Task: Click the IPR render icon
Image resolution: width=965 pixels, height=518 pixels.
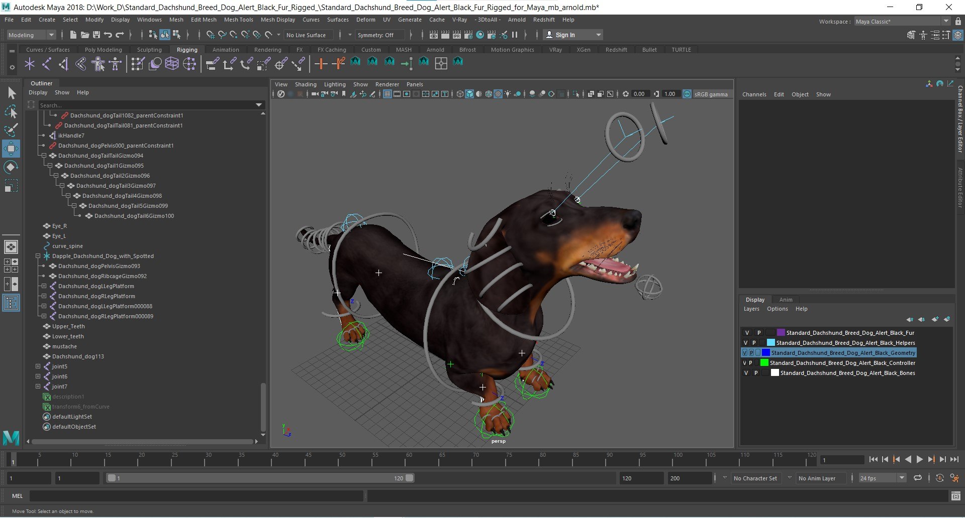Action: point(457,35)
